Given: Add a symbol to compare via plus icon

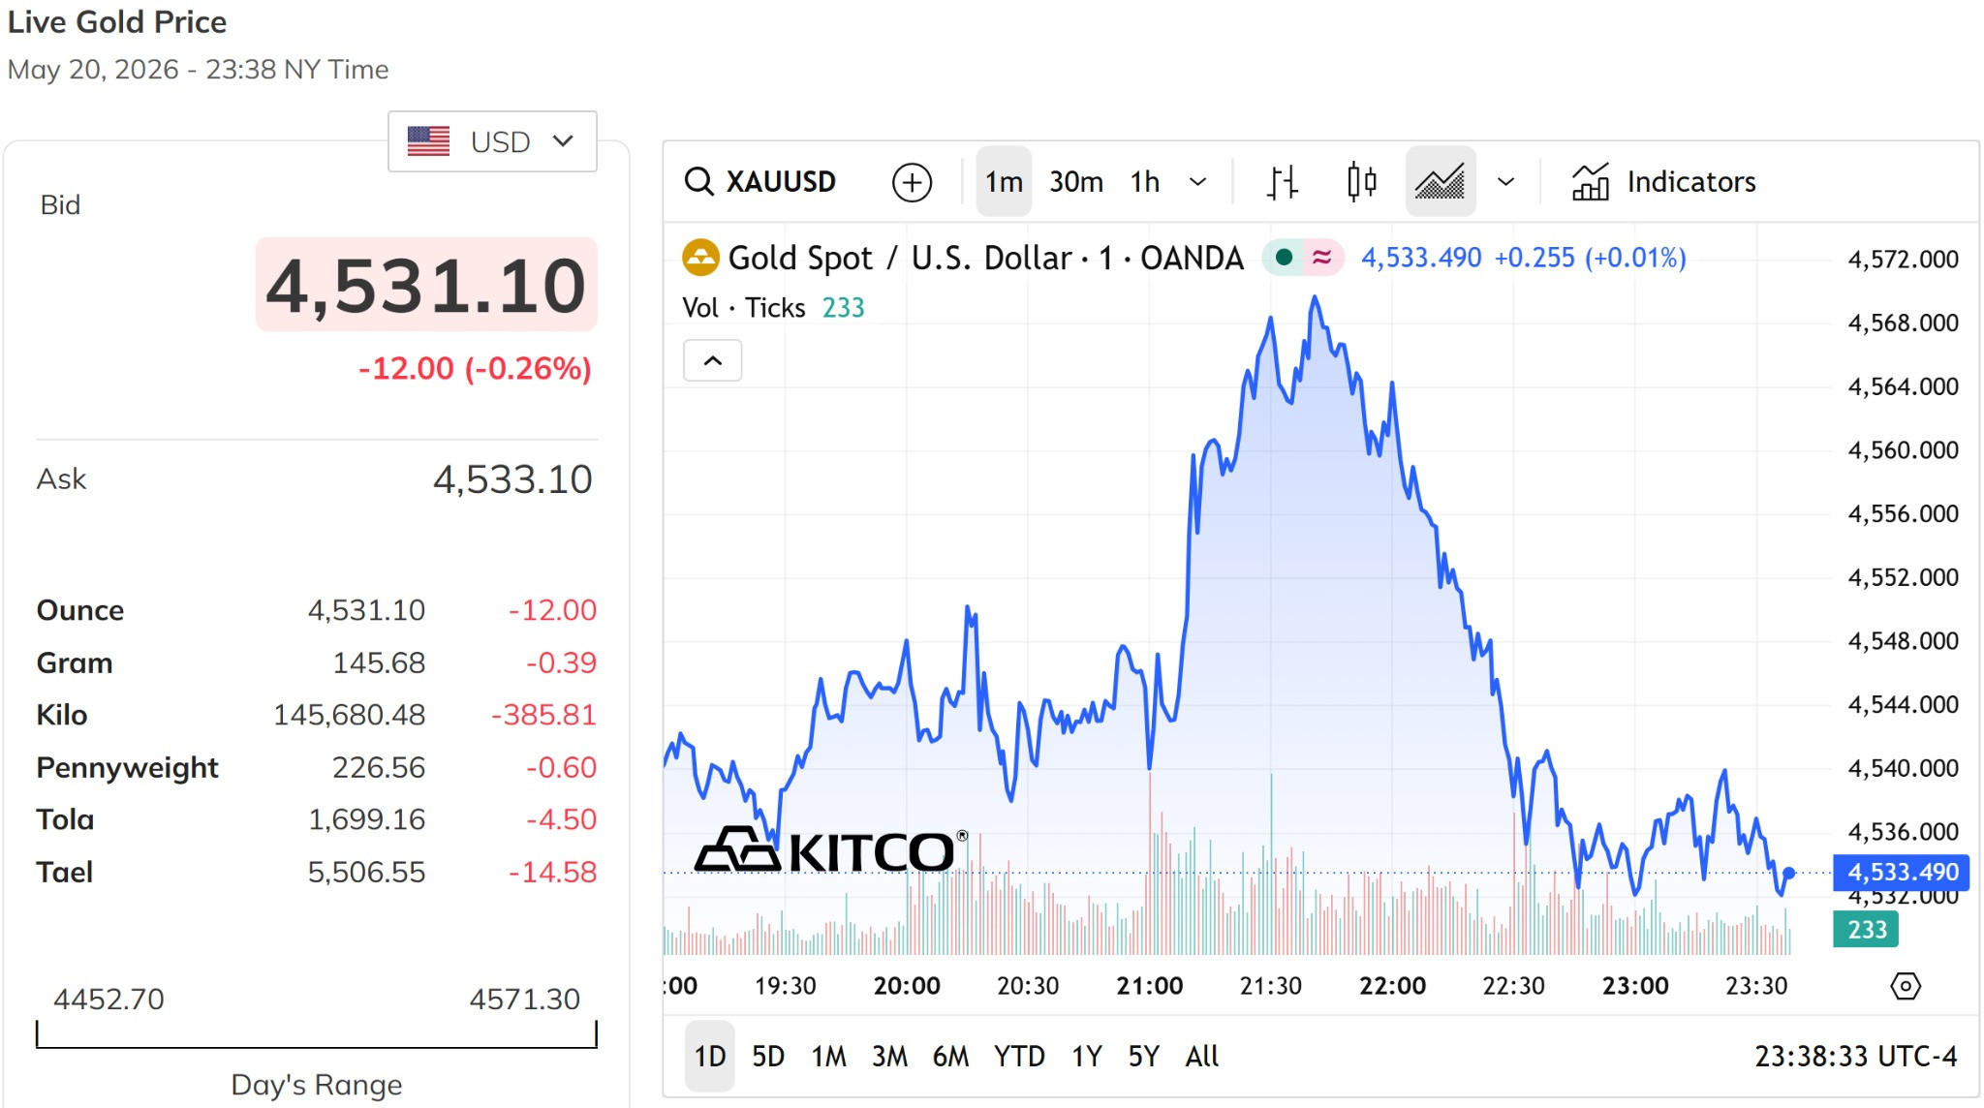Looking at the screenshot, I should 912,182.
